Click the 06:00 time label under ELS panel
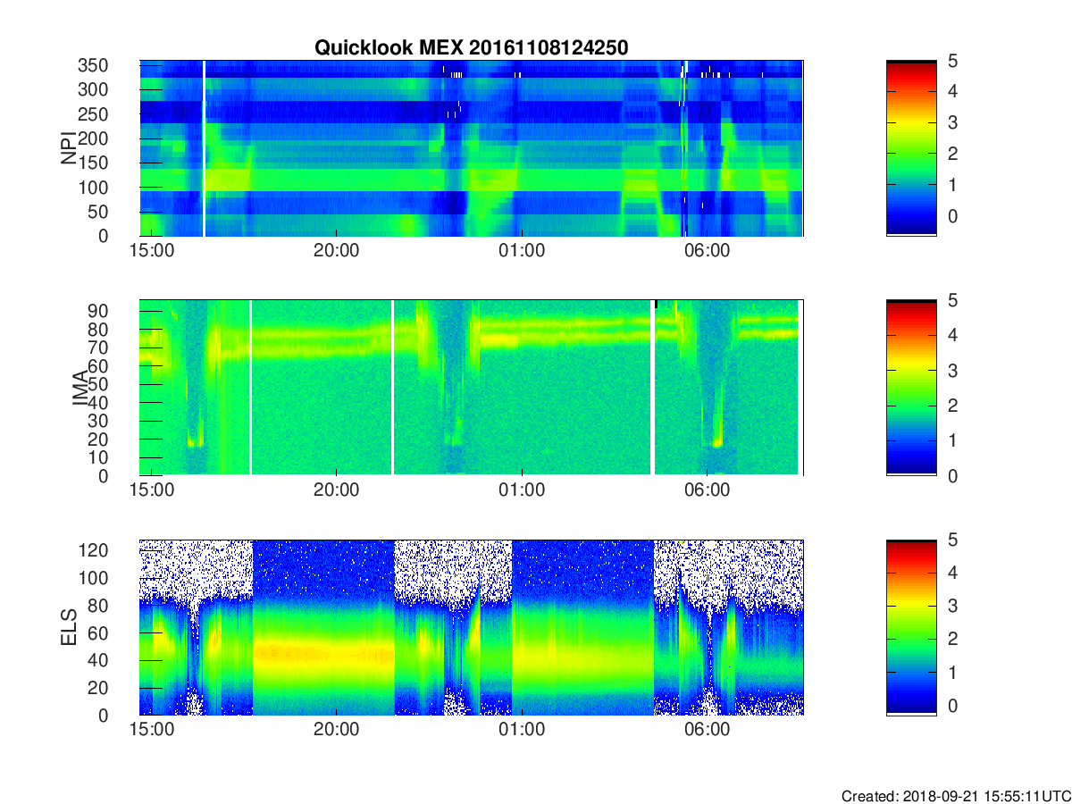This screenshot has height=804, width=1072. click(x=707, y=731)
